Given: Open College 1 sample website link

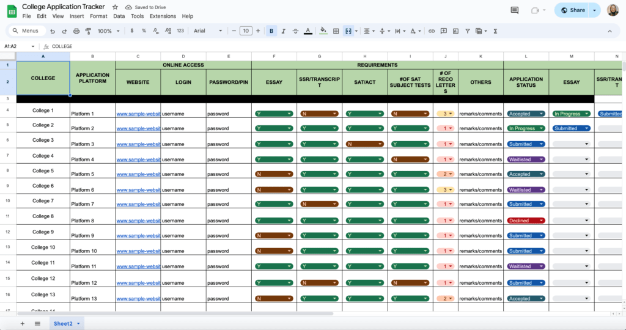Looking at the screenshot, I should point(139,114).
